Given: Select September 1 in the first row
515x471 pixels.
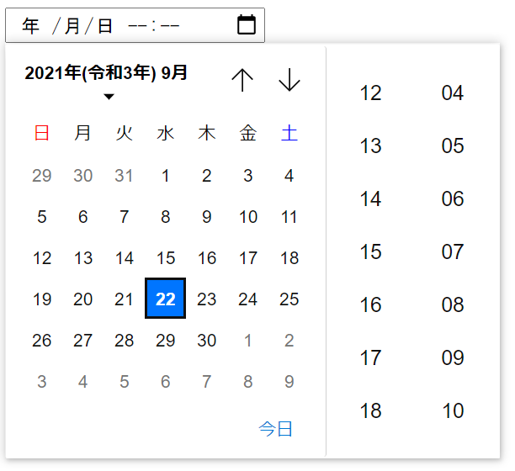Looking at the screenshot, I should [165, 176].
